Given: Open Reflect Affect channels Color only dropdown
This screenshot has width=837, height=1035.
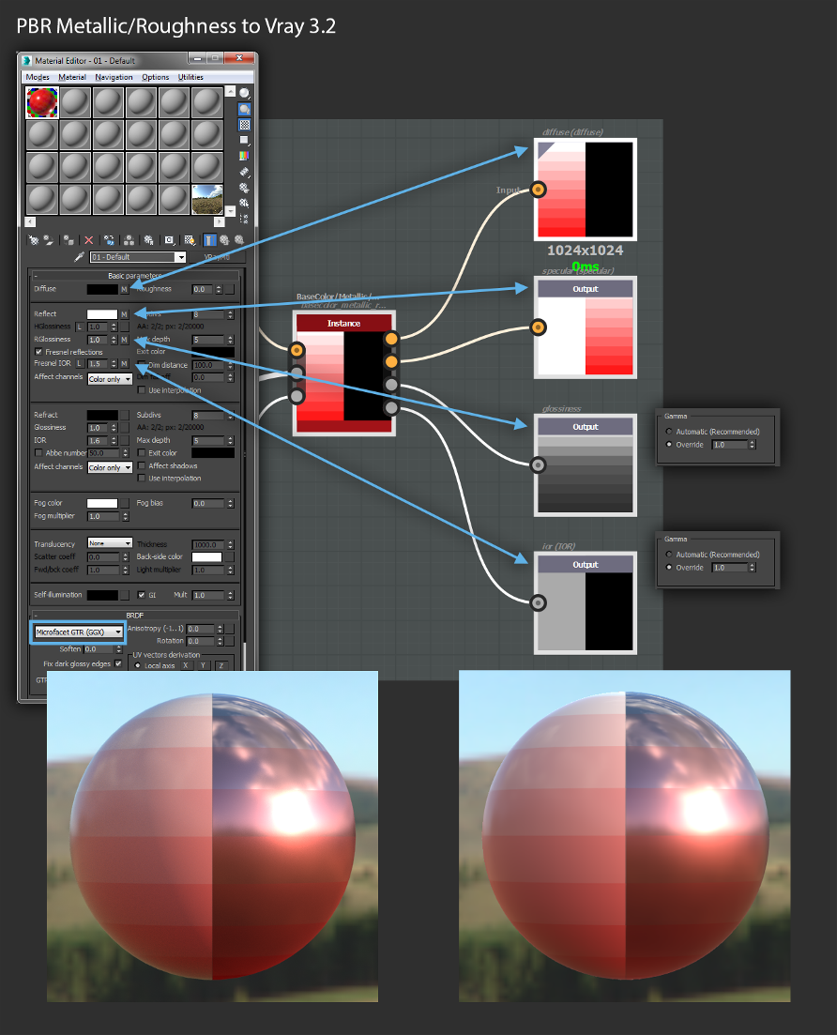Looking at the screenshot, I should (x=110, y=379).
